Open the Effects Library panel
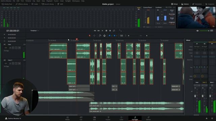Viewport: 216px width, 121px height. (x=22, y=4)
